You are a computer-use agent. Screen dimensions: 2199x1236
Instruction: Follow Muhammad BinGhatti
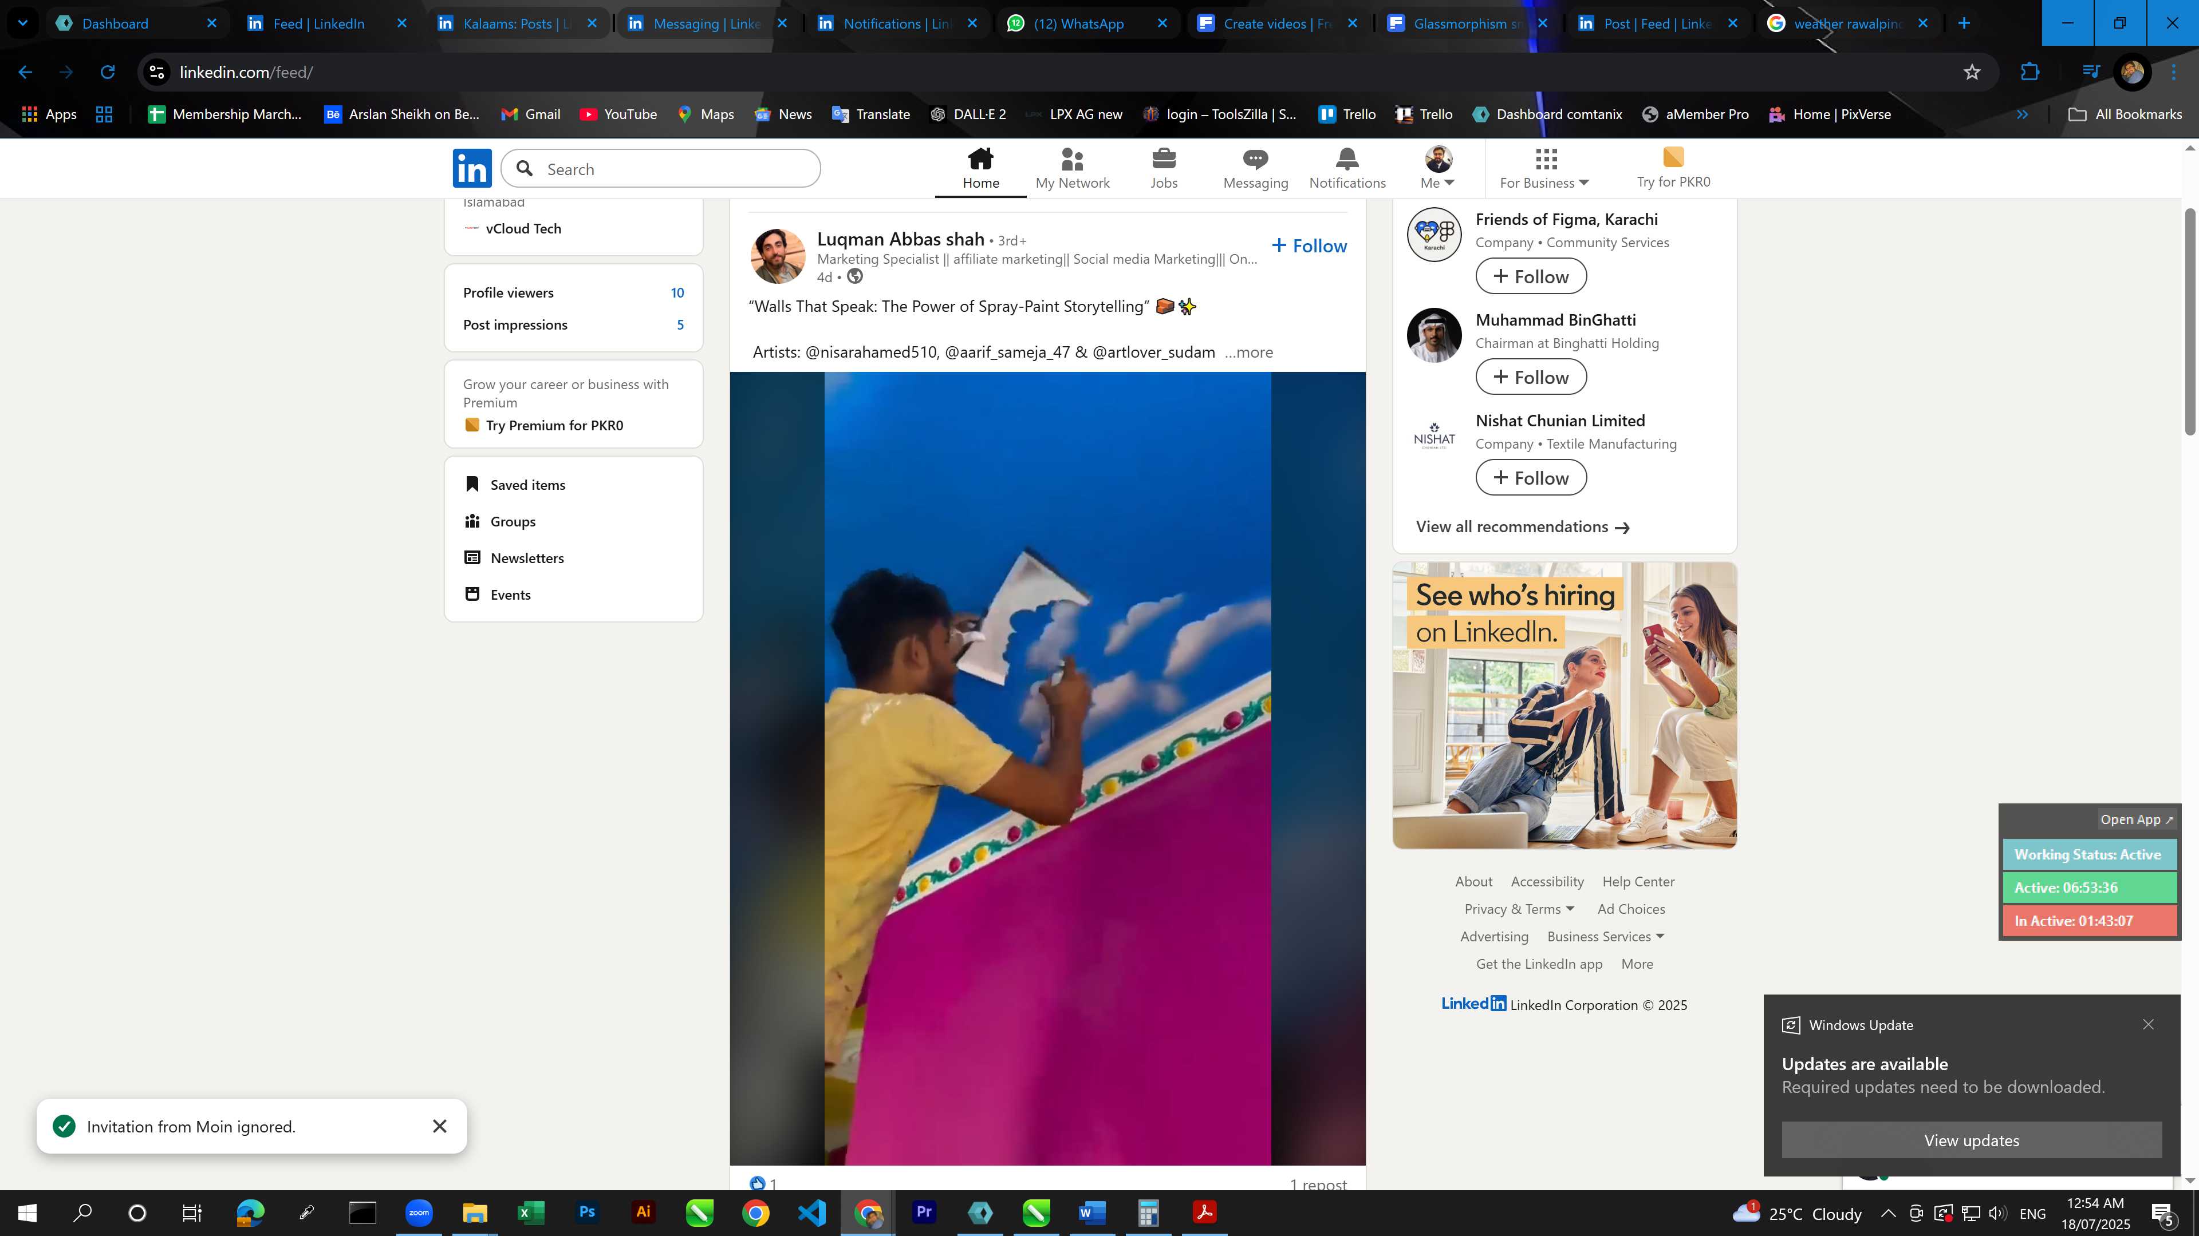[x=1531, y=377]
